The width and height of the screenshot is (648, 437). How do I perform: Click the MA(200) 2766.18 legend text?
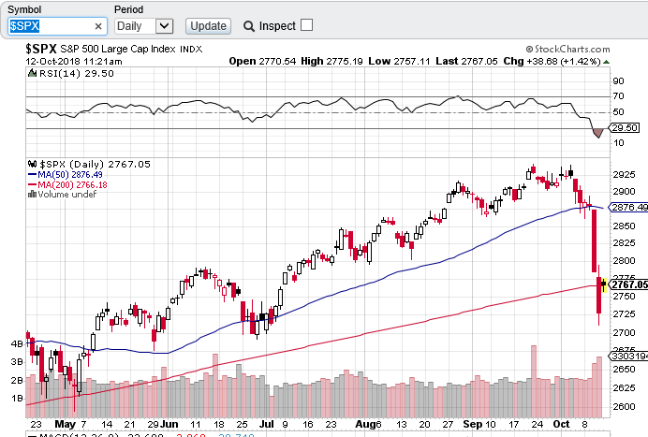point(72,184)
